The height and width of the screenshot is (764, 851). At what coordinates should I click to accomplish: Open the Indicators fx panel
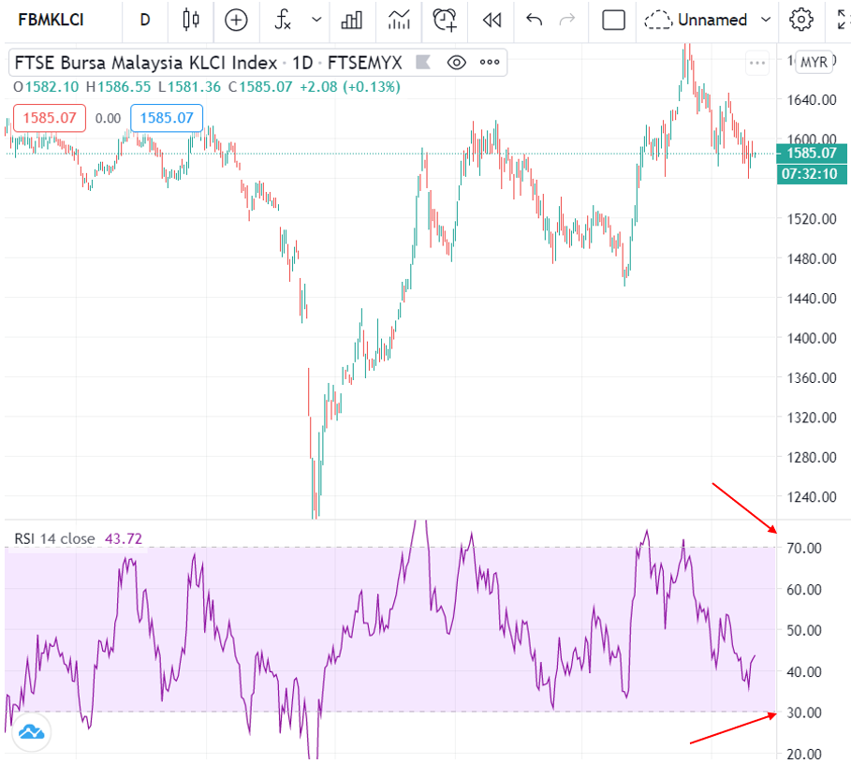point(281,20)
